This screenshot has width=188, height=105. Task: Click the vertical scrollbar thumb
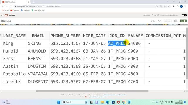(187, 53)
